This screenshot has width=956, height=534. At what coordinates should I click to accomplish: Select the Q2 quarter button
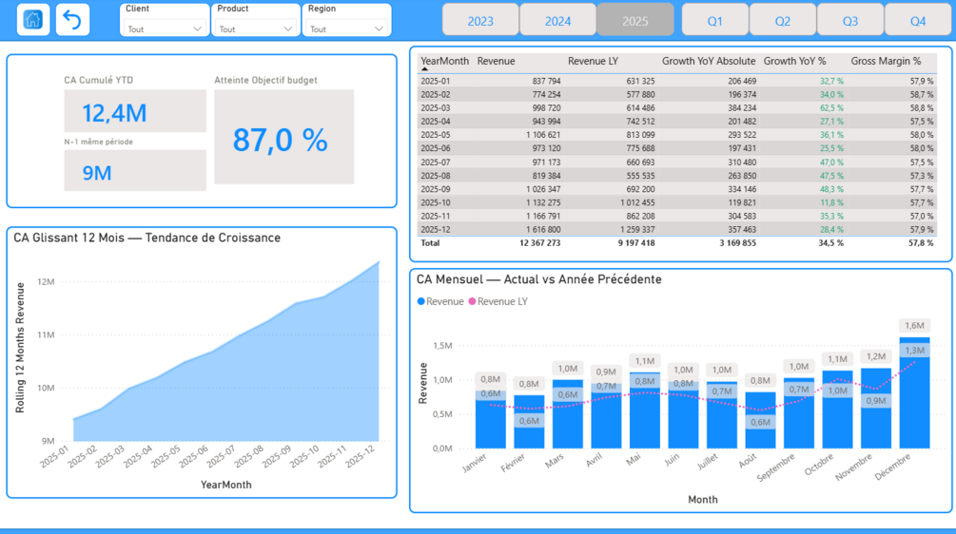click(x=783, y=20)
